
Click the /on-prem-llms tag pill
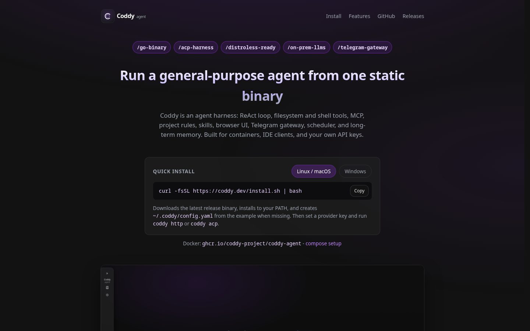coord(307,47)
